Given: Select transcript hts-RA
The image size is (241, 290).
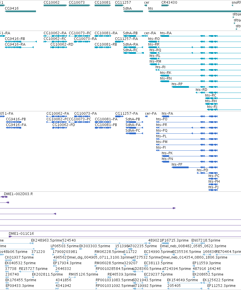Looking at the screenshot, I should pos(201,36).
